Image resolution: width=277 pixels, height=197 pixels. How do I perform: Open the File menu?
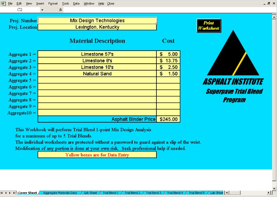[x=10, y=3]
